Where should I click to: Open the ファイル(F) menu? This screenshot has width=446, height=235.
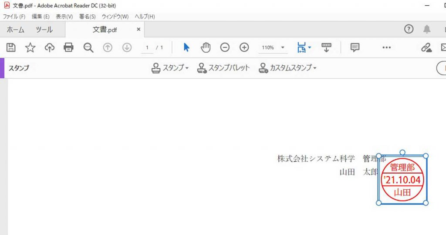tap(14, 17)
